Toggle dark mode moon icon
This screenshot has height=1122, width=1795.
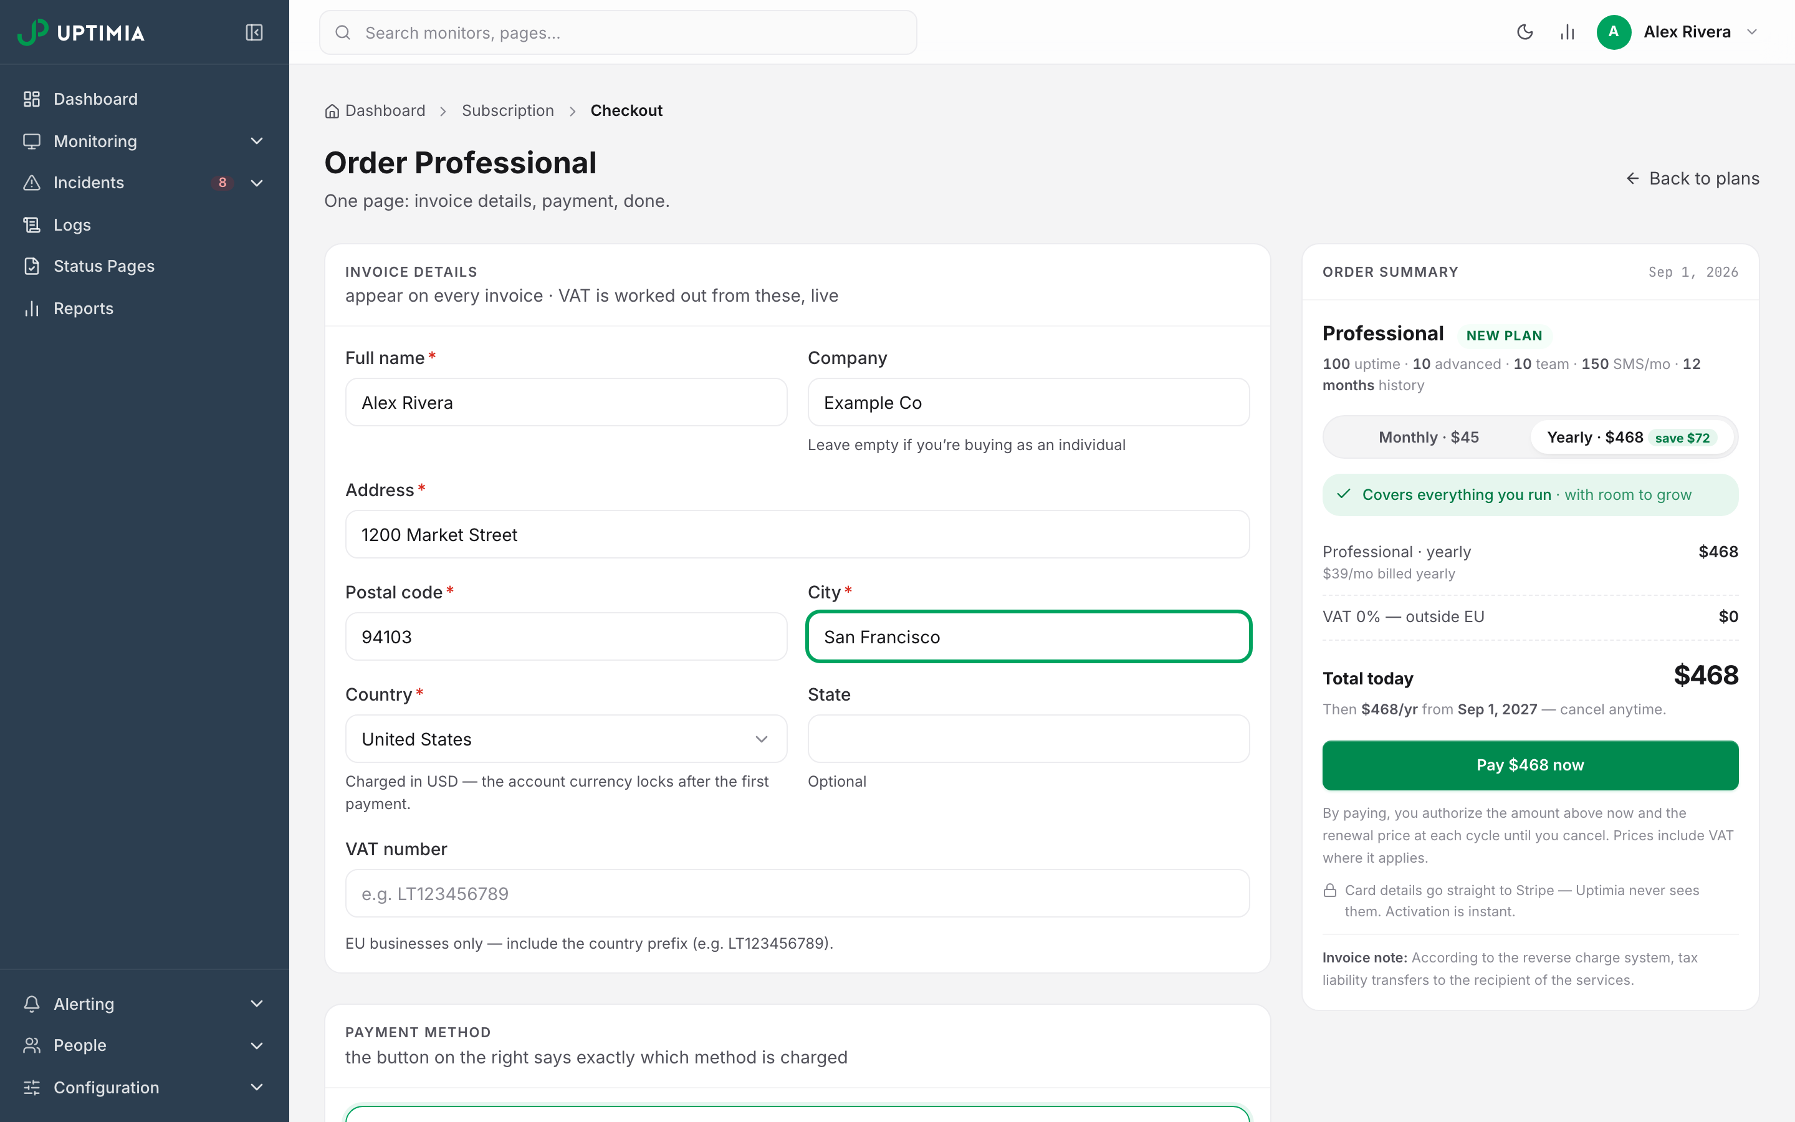pyautogui.click(x=1525, y=32)
